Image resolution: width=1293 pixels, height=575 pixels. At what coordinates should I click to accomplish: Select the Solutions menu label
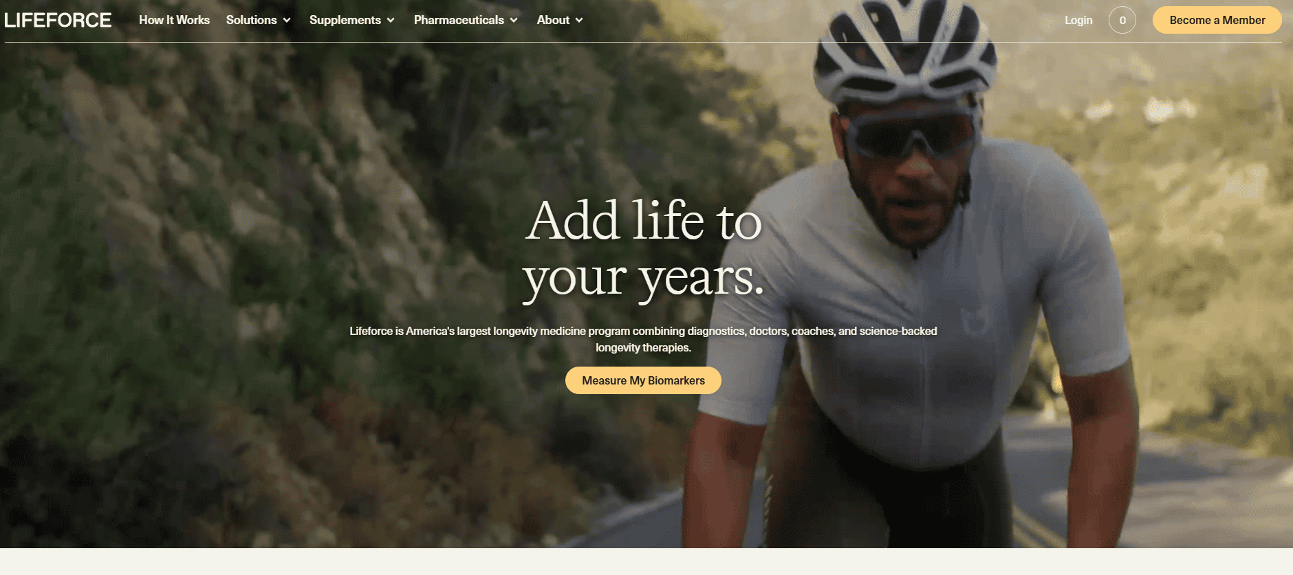(x=251, y=20)
